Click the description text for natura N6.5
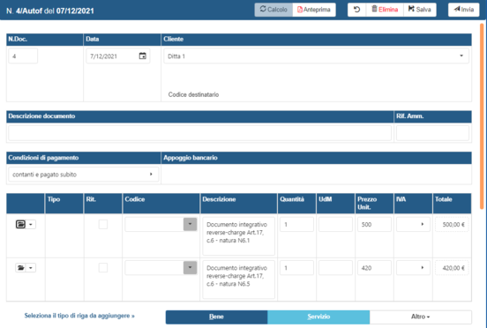This screenshot has width=487, height=328. (x=238, y=280)
